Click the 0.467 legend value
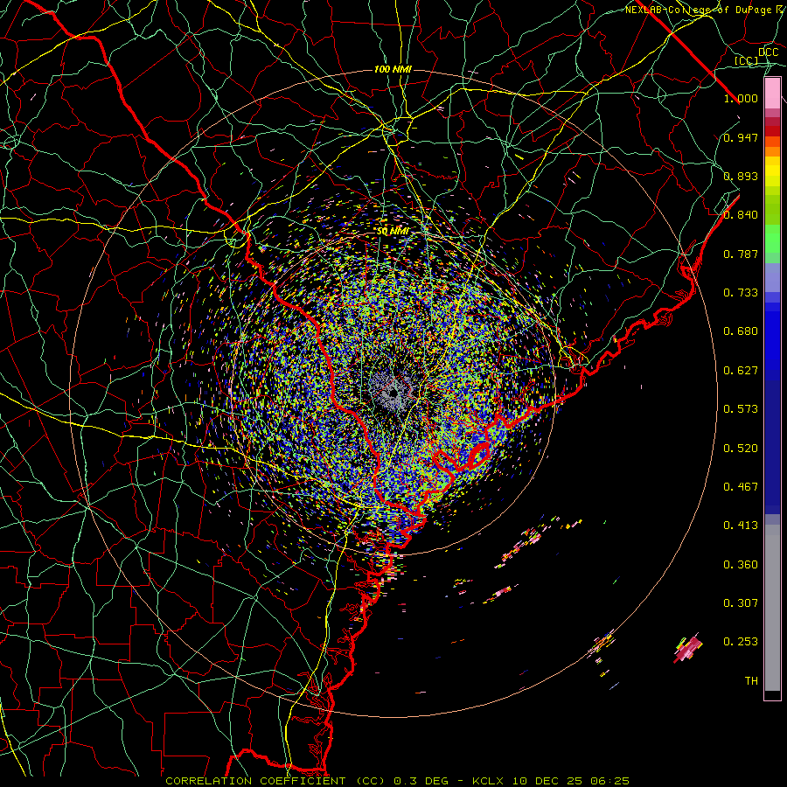Image resolution: width=787 pixels, height=787 pixels. 741,487
